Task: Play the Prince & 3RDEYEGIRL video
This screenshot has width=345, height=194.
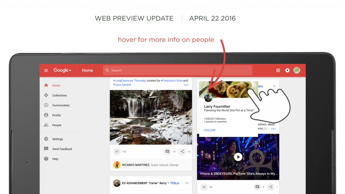Action: tap(238, 157)
